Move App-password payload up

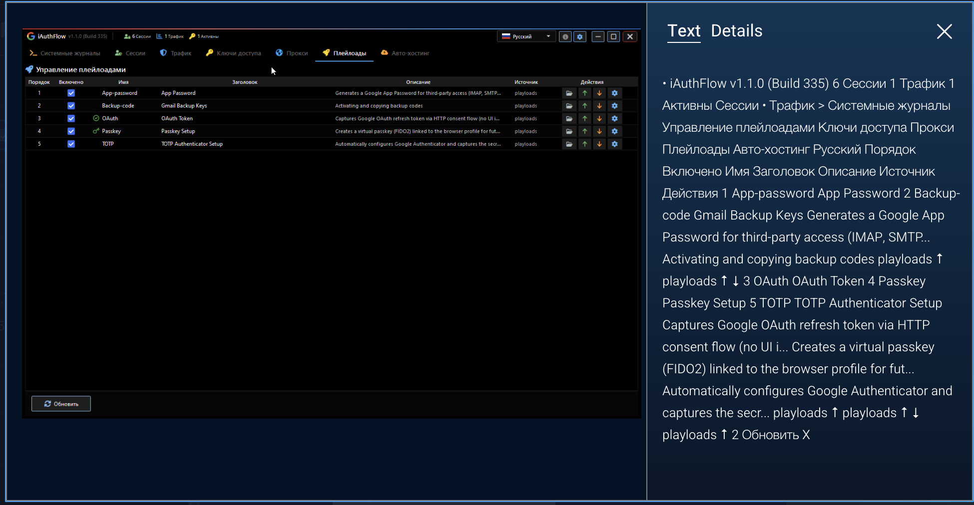(584, 93)
